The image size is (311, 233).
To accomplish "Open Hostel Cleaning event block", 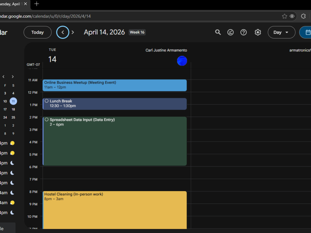I will pos(115,210).
